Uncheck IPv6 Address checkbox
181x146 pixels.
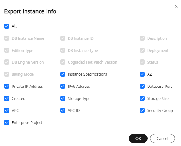[x=63, y=86]
